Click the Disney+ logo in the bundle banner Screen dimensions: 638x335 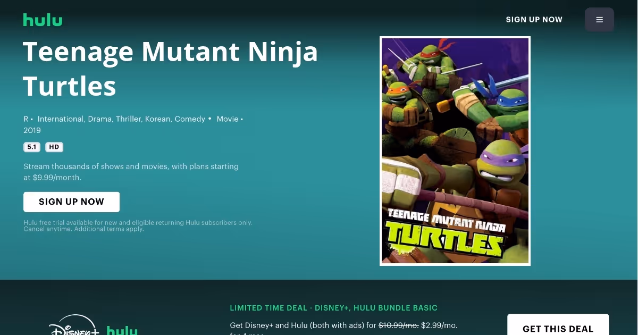[x=74, y=325]
